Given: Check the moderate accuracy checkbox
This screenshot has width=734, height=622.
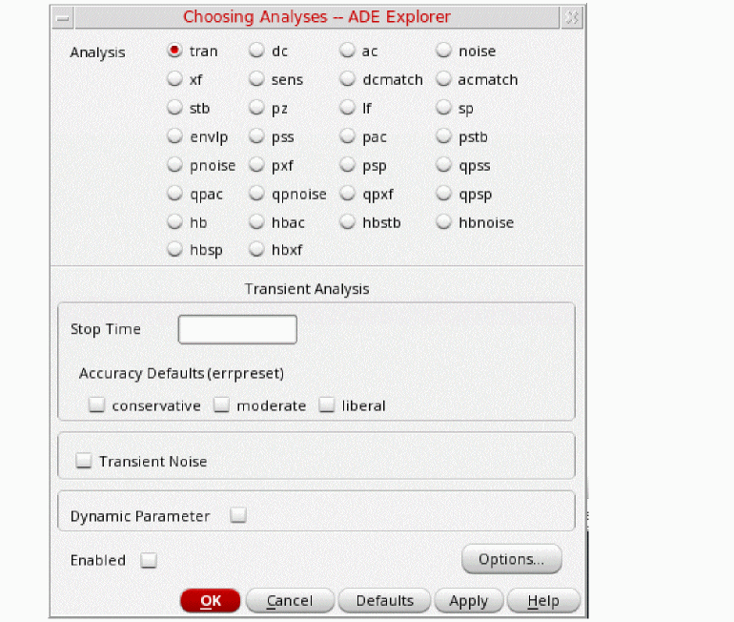Looking at the screenshot, I should [221, 404].
